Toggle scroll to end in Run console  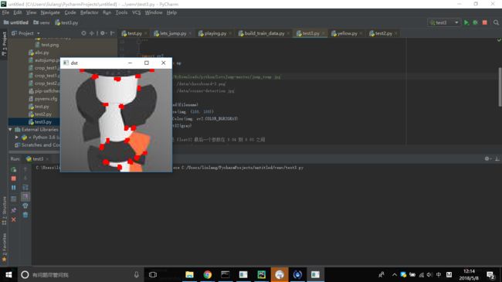[25, 196]
